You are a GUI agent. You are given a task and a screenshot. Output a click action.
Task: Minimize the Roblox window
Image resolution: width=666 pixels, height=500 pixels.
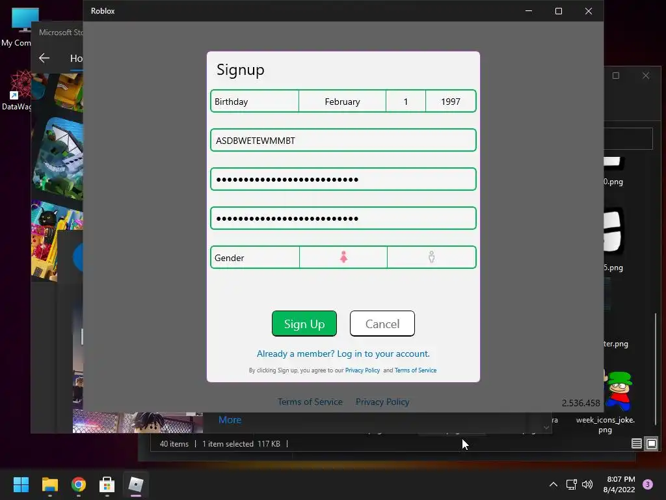pyautogui.click(x=529, y=11)
